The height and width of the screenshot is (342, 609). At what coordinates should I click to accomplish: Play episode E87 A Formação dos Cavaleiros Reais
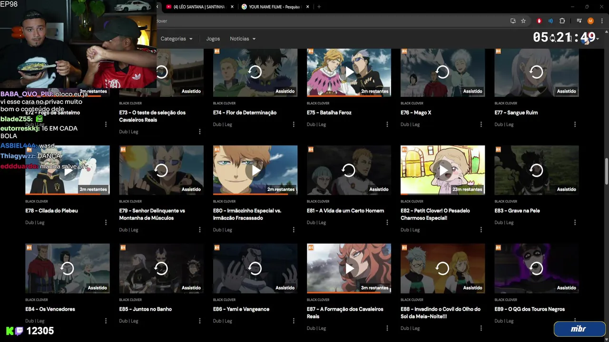349,268
